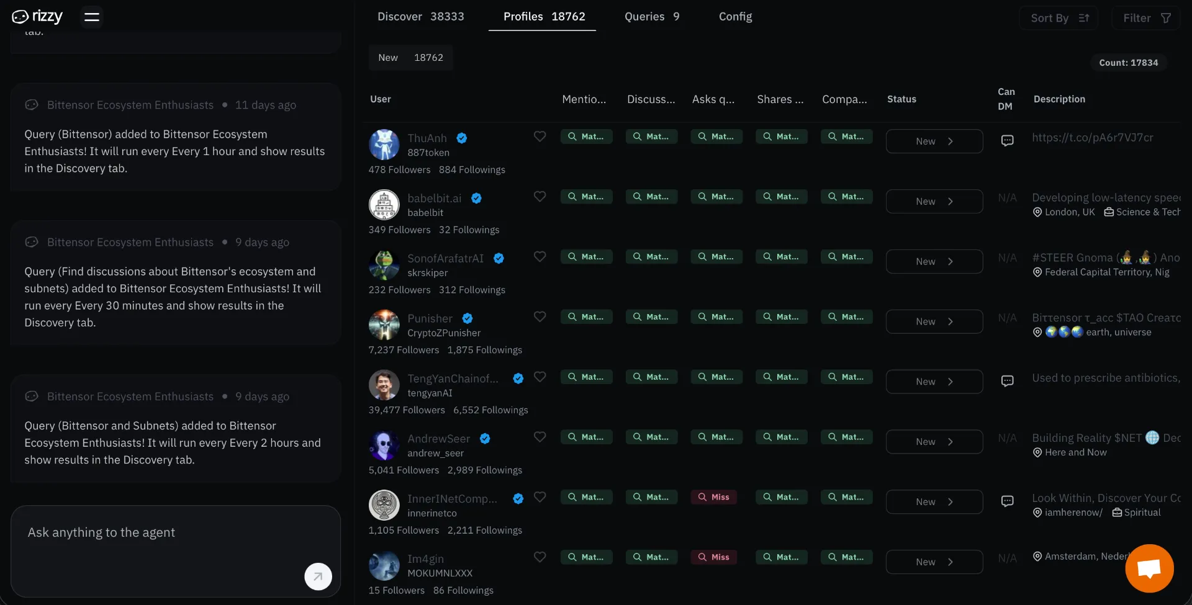Send message with the arrow button

click(x=318, y=576)
